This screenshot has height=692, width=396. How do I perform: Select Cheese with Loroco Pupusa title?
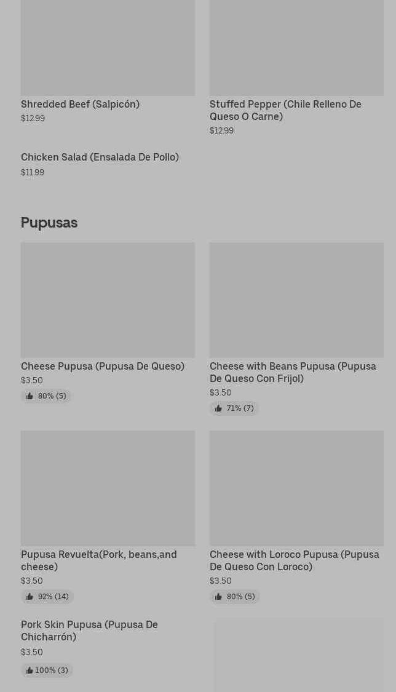tap(294, 560)
